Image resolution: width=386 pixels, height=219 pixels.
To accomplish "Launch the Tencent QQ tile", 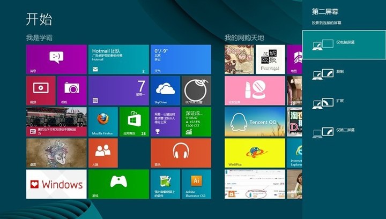I will tap(255, 122).
